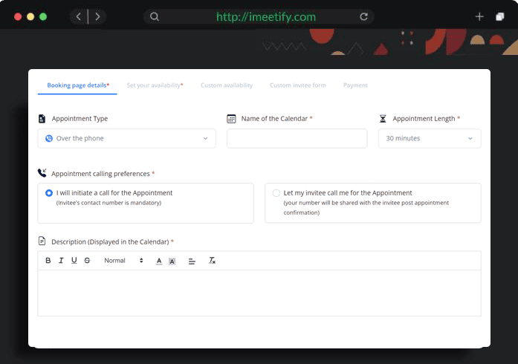
Task: Expand the Appointment Length dropdown
Action: (429, 138)
